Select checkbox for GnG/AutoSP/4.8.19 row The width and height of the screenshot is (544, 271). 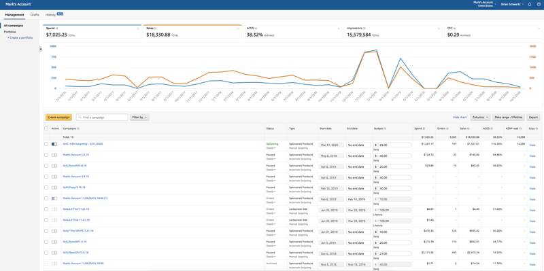46,166
